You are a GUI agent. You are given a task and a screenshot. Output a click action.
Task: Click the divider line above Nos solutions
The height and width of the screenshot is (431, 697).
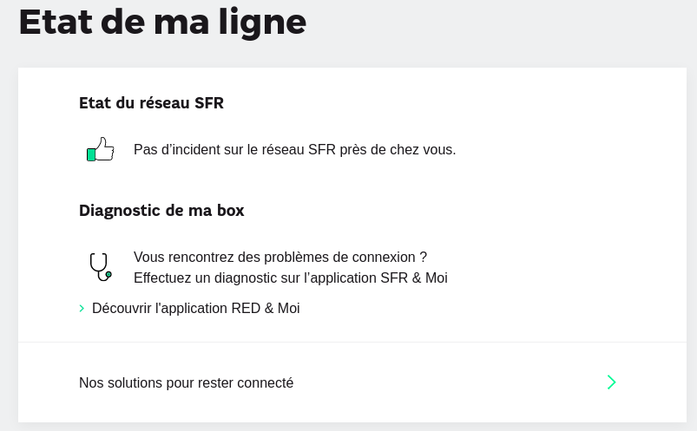pyautogui.click(x=352, y=343)
